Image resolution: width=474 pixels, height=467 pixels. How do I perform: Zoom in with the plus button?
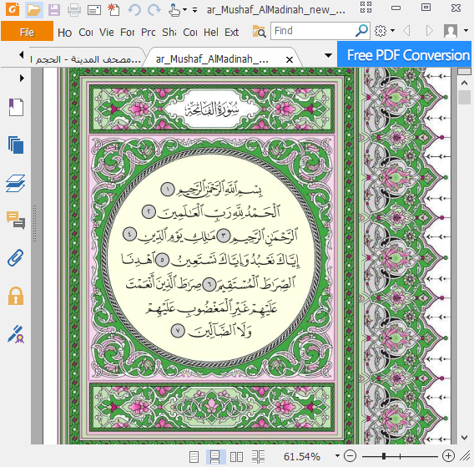click(x=448, y=456)
